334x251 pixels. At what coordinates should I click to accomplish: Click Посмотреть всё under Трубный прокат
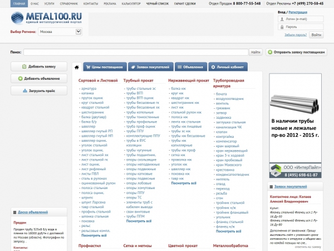click(139, 221)
